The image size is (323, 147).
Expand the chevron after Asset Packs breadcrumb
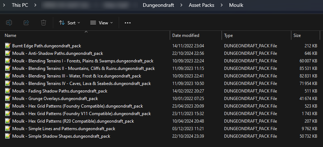coord(222,5)
